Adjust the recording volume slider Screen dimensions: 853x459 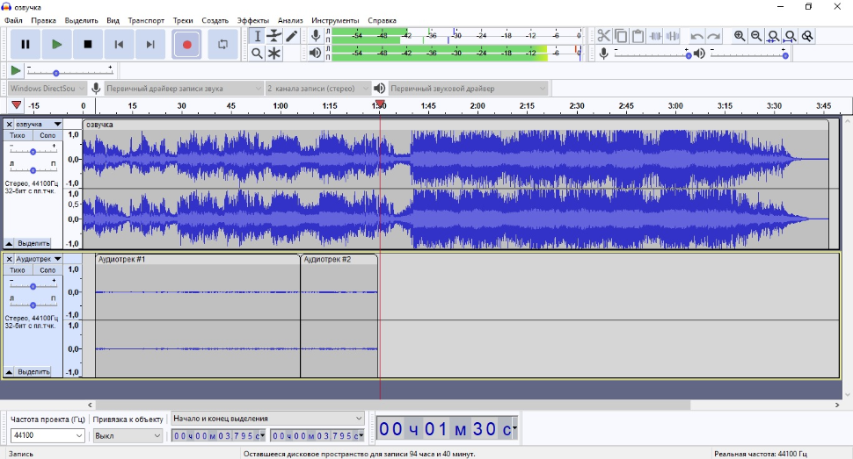(x=653, y=54)
